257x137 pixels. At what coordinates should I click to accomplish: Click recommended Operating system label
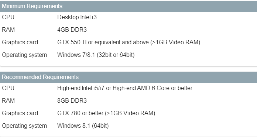(x=24, y=126)
